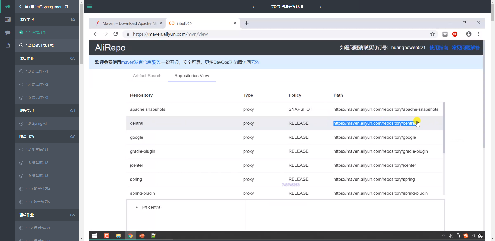
Task: Click the AliRepo logo
Action: [110, 48]
